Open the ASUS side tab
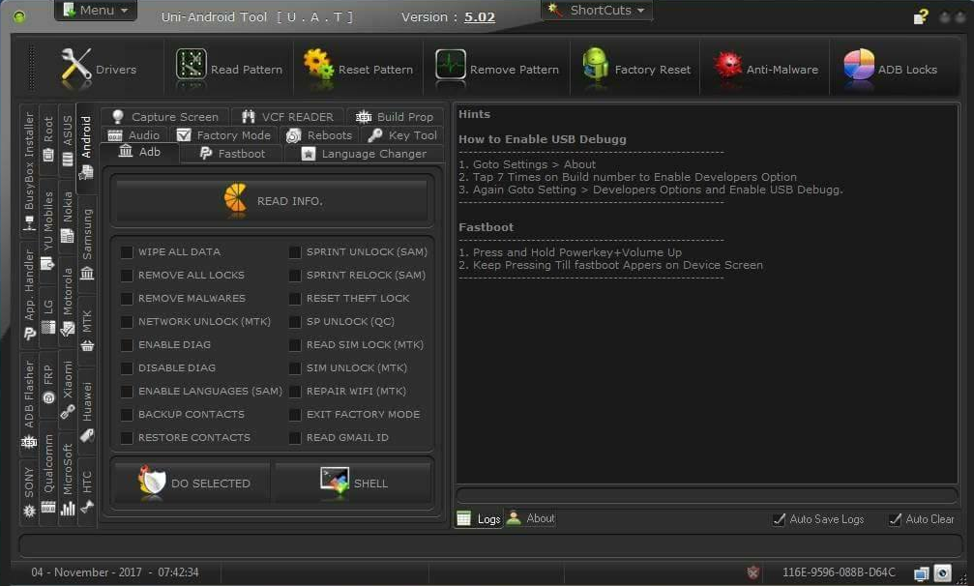 coord(68,141)
